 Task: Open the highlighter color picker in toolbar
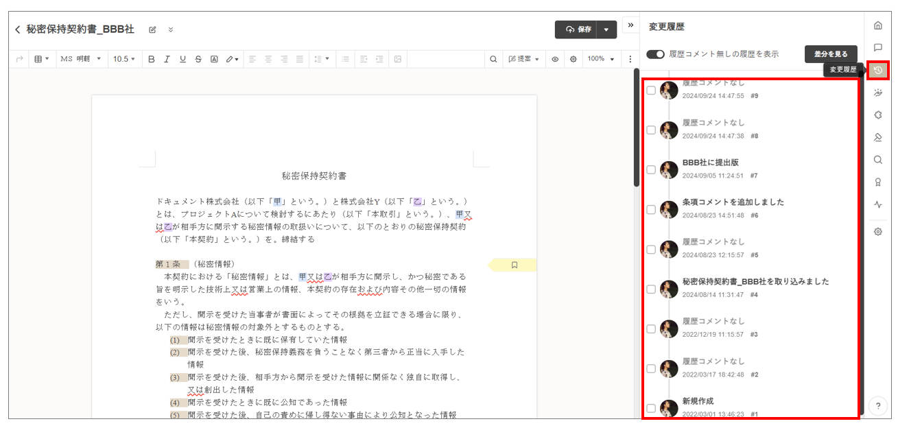[x=233, y=60]
